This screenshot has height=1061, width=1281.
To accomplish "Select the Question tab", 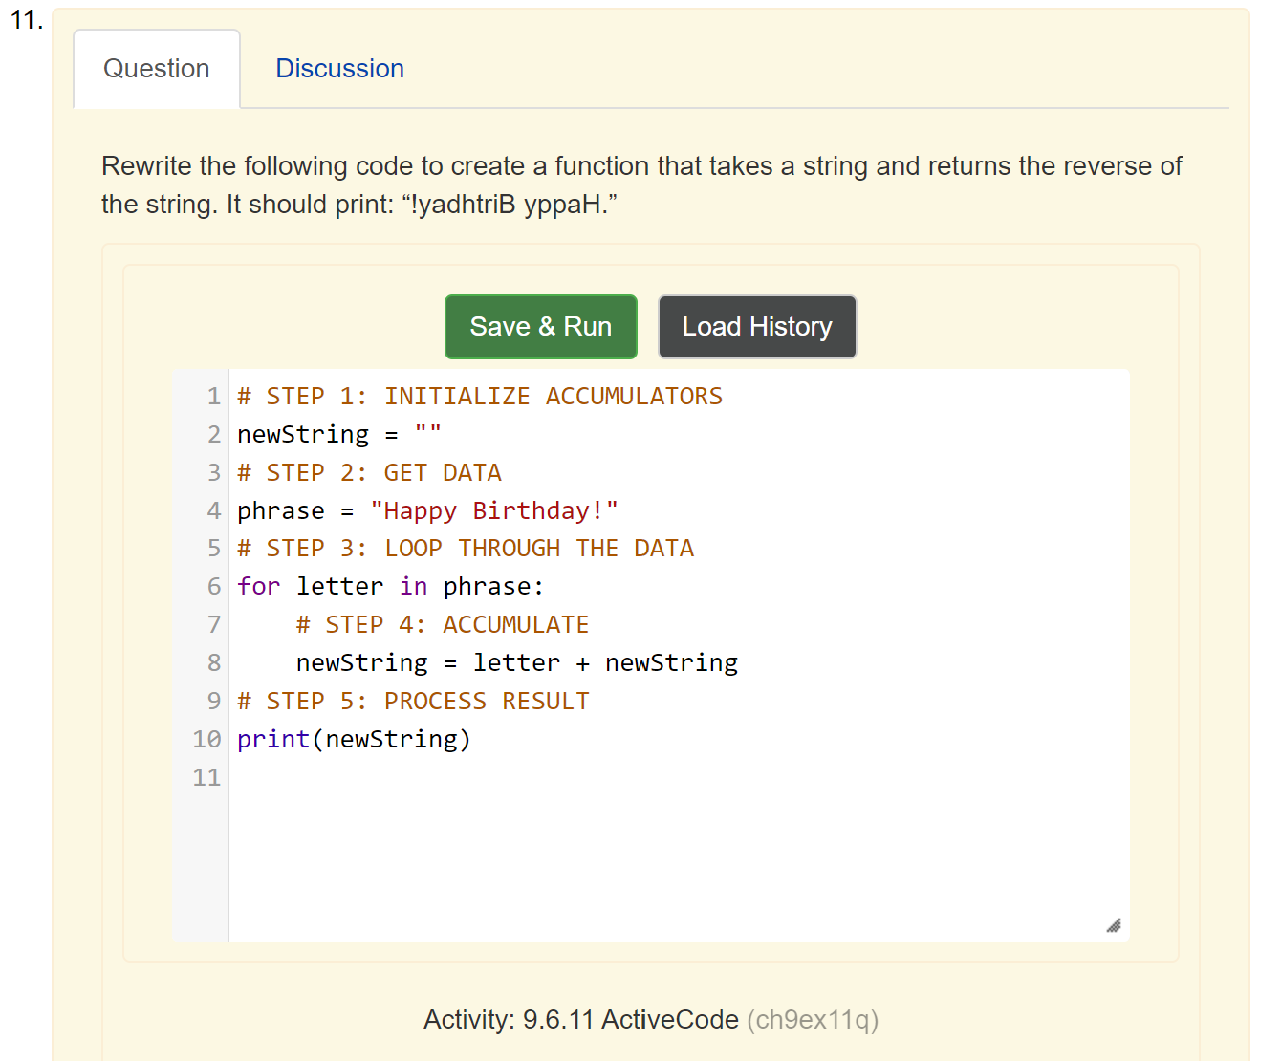I will point(156,68).
